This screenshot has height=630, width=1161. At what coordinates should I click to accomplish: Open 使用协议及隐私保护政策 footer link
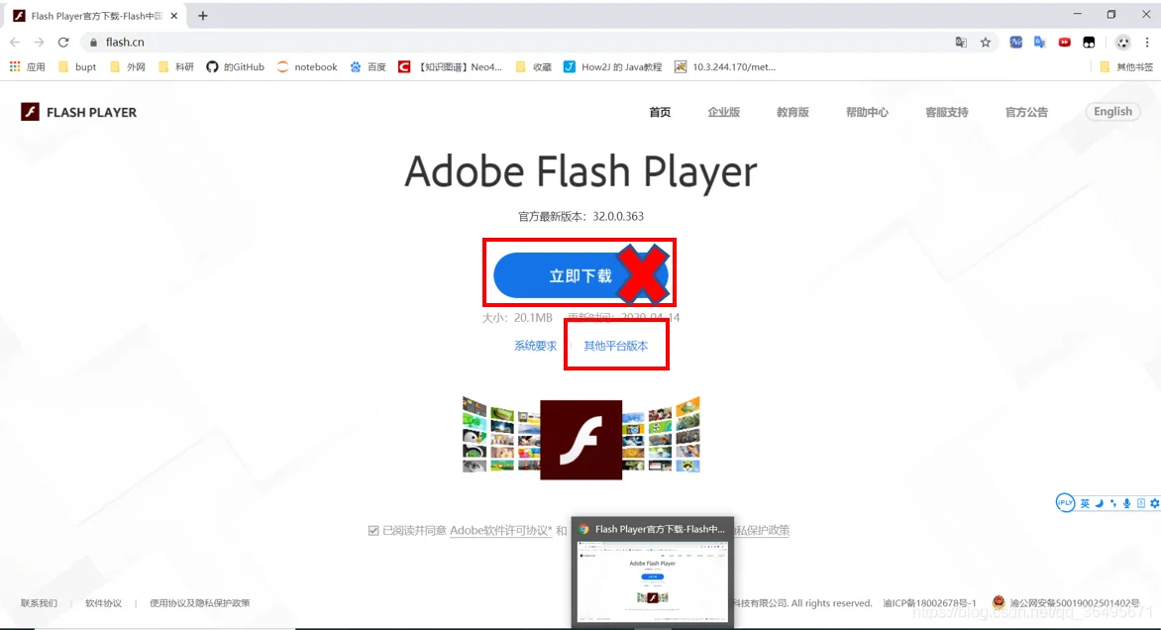[199, 602]
